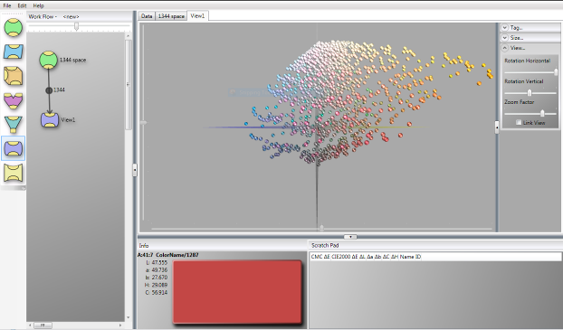
Task: Select the yellow tool icon in palette
Action: point(14,173)
